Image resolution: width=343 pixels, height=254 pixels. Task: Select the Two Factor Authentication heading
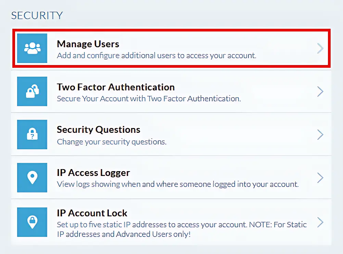(116, 87)
